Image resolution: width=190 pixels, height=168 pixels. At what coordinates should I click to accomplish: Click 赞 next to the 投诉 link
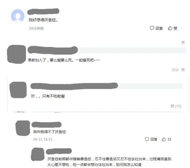(183, 70)
